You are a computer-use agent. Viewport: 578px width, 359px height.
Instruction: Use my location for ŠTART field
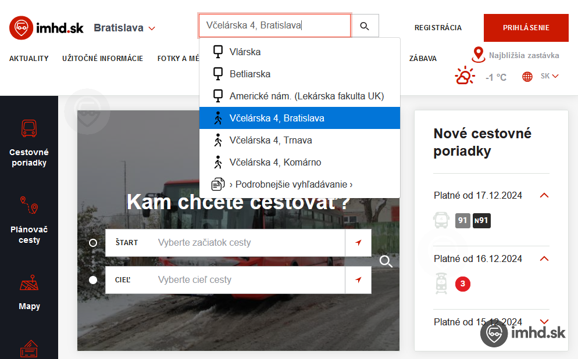click(358, 243)
